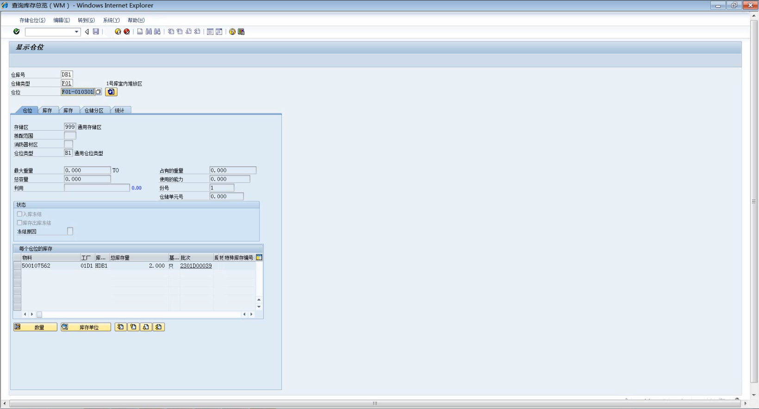Toggle the 库存出库冻结 checkbox
Screen dimensions: 759x409
19,223
